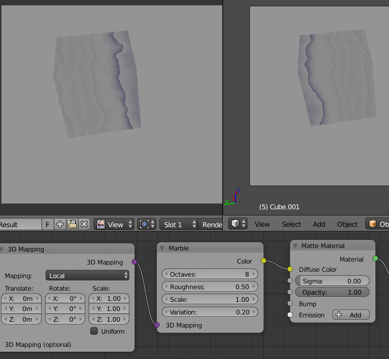
Task: Click the Result image name field
Action: [x=20, y=224]
